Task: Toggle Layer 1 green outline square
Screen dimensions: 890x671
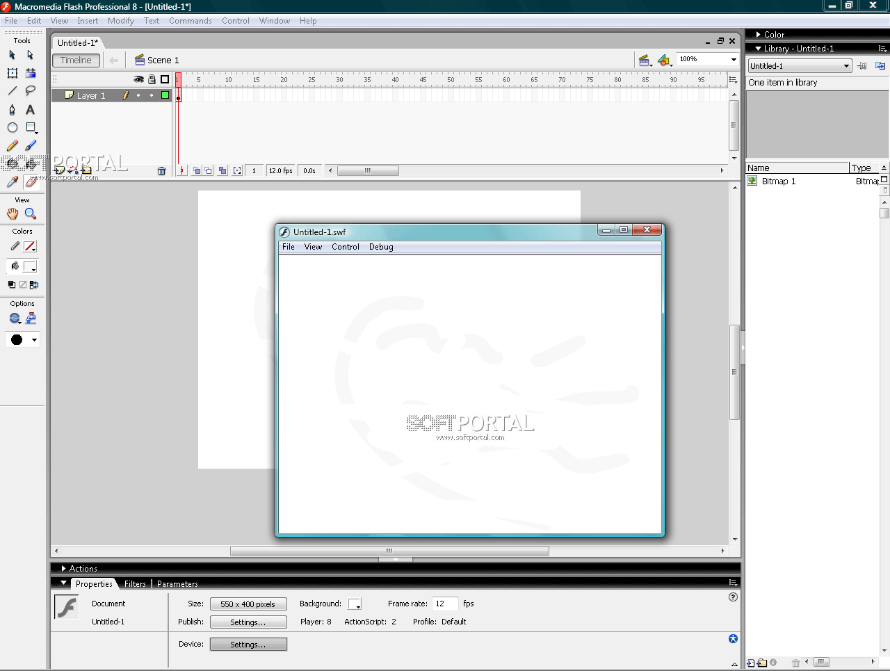Action: coord(165,95)
